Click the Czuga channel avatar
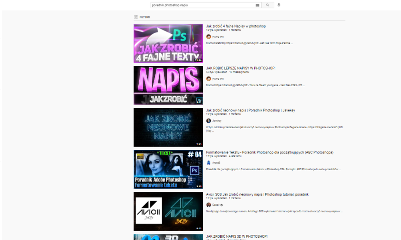 [x=209, y=205]
